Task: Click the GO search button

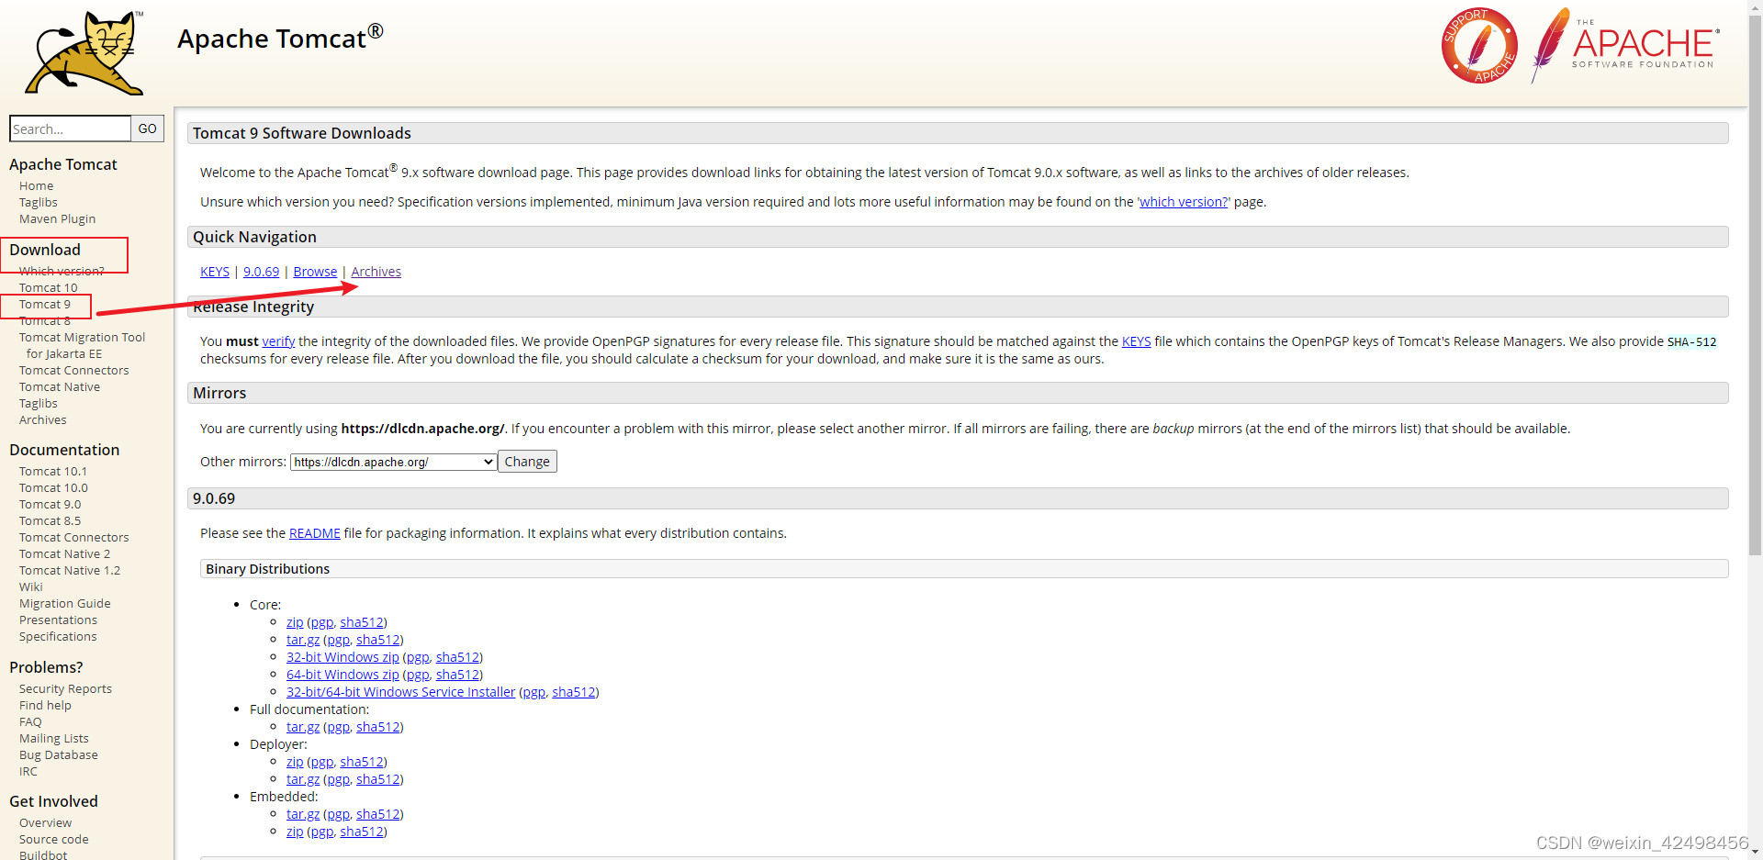Action: tap(148, 128)
